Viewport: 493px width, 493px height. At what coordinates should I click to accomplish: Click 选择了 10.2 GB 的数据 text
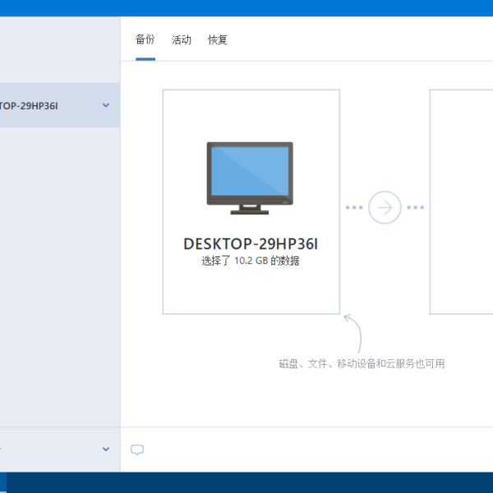pos(251,260)
